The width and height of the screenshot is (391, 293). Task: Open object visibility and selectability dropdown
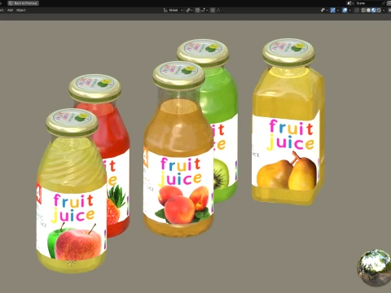tap(324, 11)
